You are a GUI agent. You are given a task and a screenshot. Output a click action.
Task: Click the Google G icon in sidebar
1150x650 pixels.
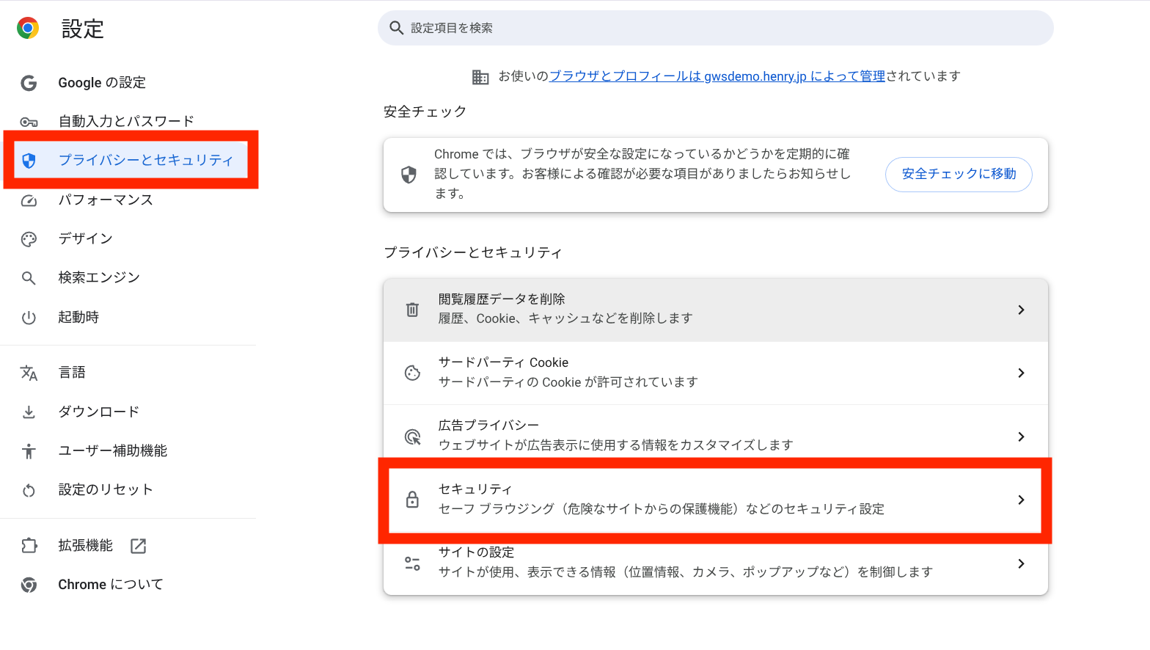pos(29,83)
